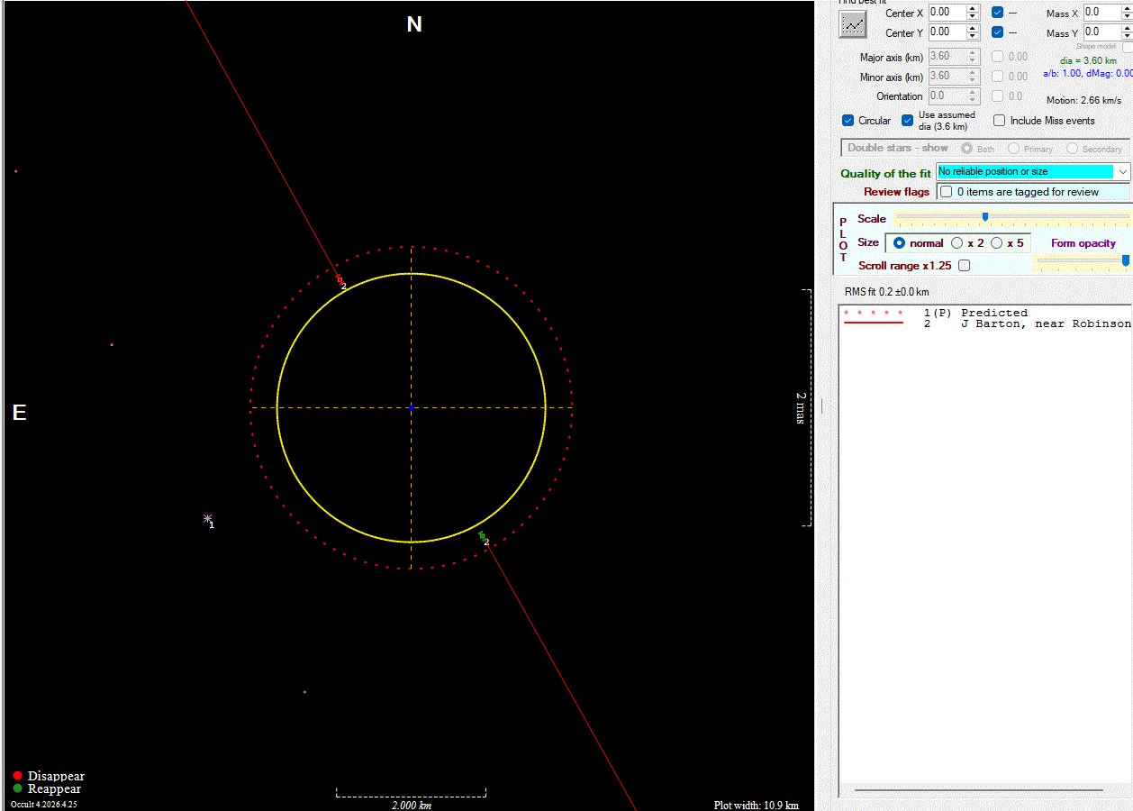The height and width of the screenshot is (811, 1133).
Task: Click the Find best fit graph button
Action: click(852, 24)
